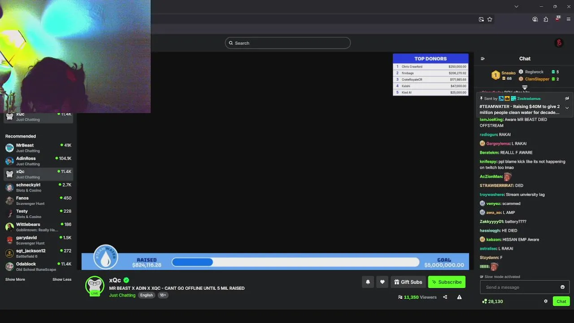Click the xQc channel avatar with LIVE badge
Viewport: 574px width, 323px height.
click(95, 286)
